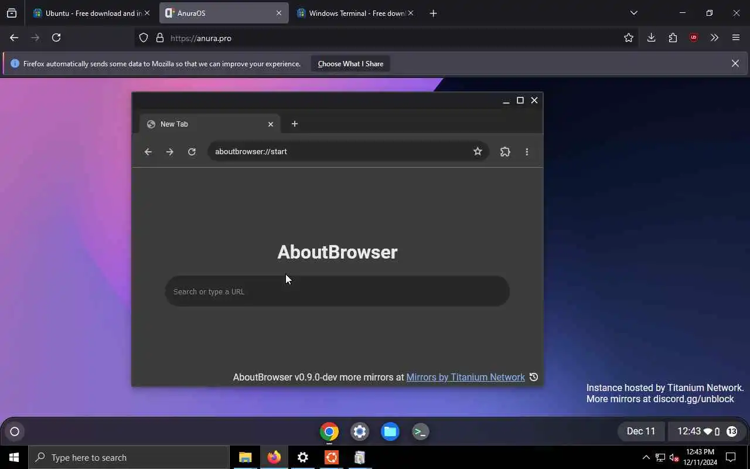
Task: Reload anura.pro in Firefox
Action: [56, 38]
